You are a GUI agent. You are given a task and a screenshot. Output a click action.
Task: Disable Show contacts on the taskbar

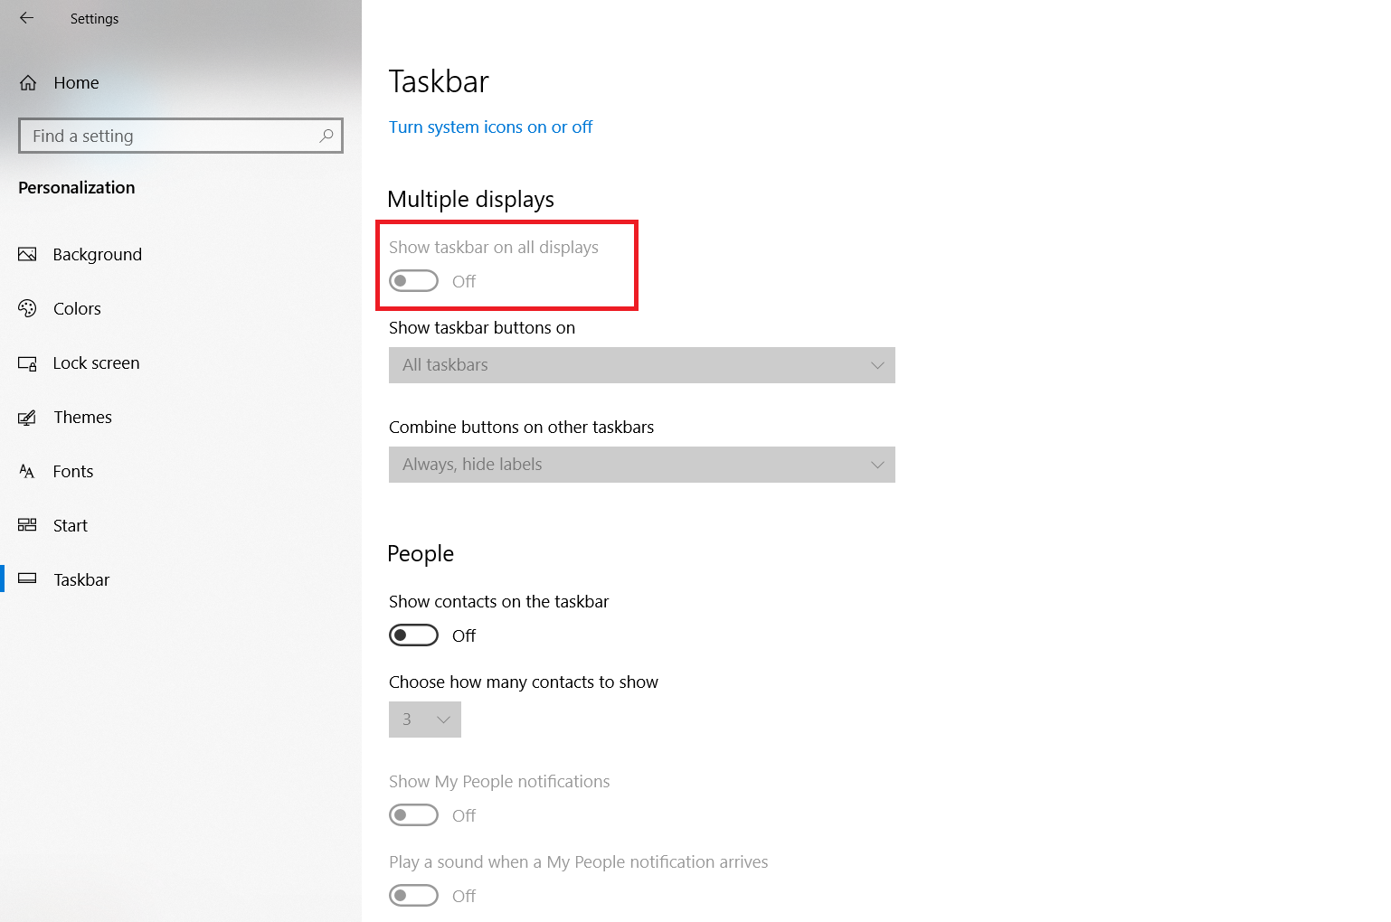[413, 635]
